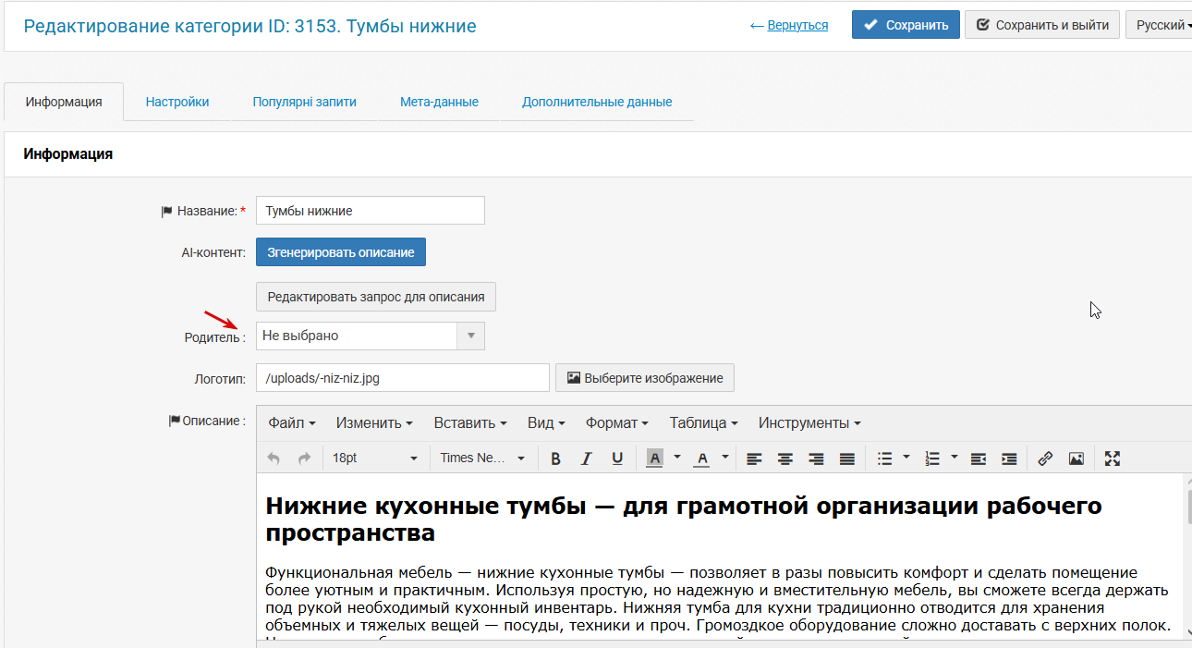
Task: Insert or edit a link
Action: [x=1045, y=458]
